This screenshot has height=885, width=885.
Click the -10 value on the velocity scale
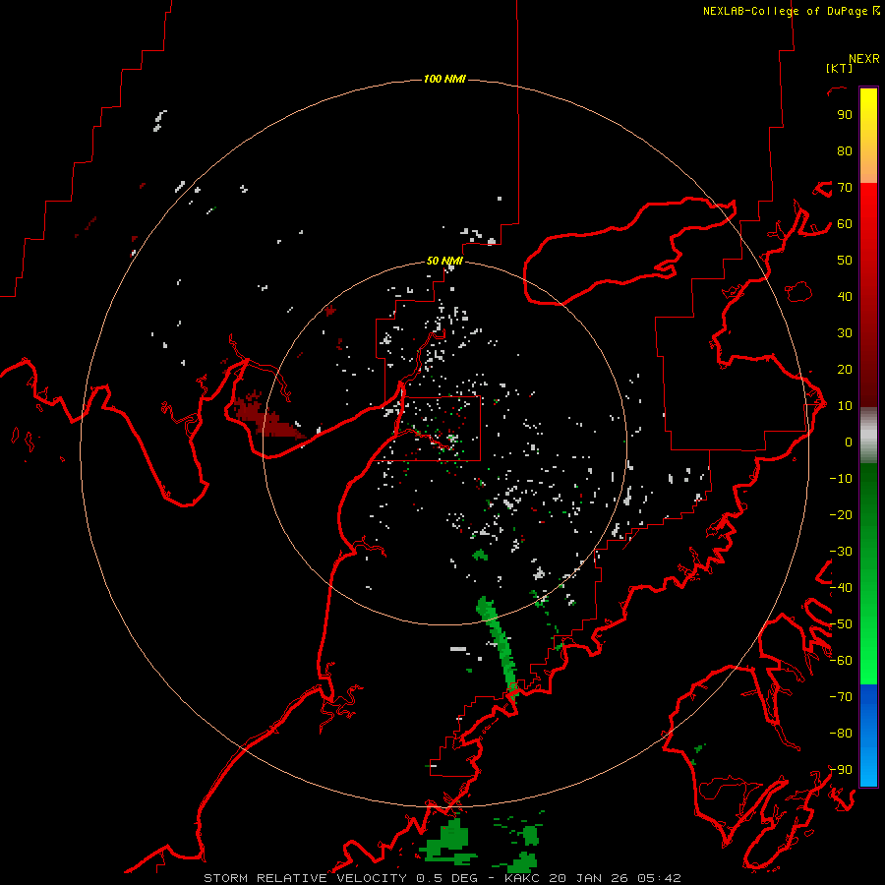(x=841, y=479)
